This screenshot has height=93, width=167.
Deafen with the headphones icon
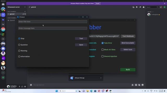click(22, 87)
